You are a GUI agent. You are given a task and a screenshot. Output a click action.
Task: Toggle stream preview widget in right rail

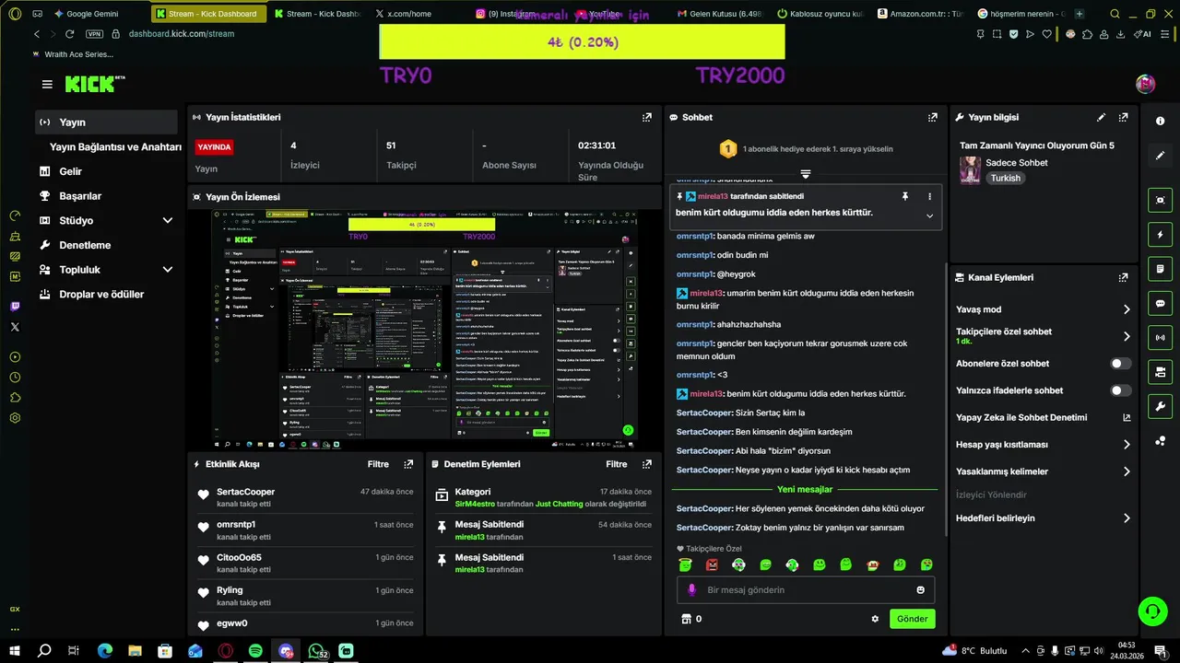(1160, 200)
